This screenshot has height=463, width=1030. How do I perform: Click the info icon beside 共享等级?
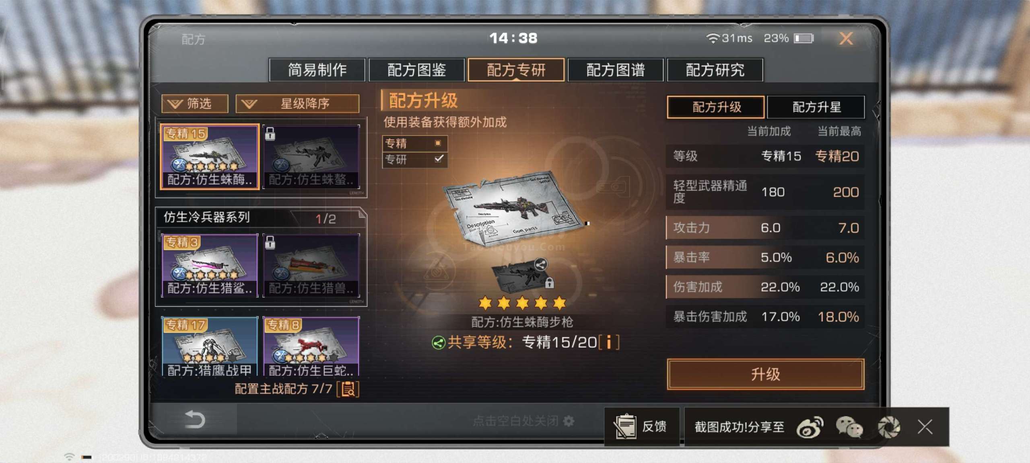click(x=609, y=342)
